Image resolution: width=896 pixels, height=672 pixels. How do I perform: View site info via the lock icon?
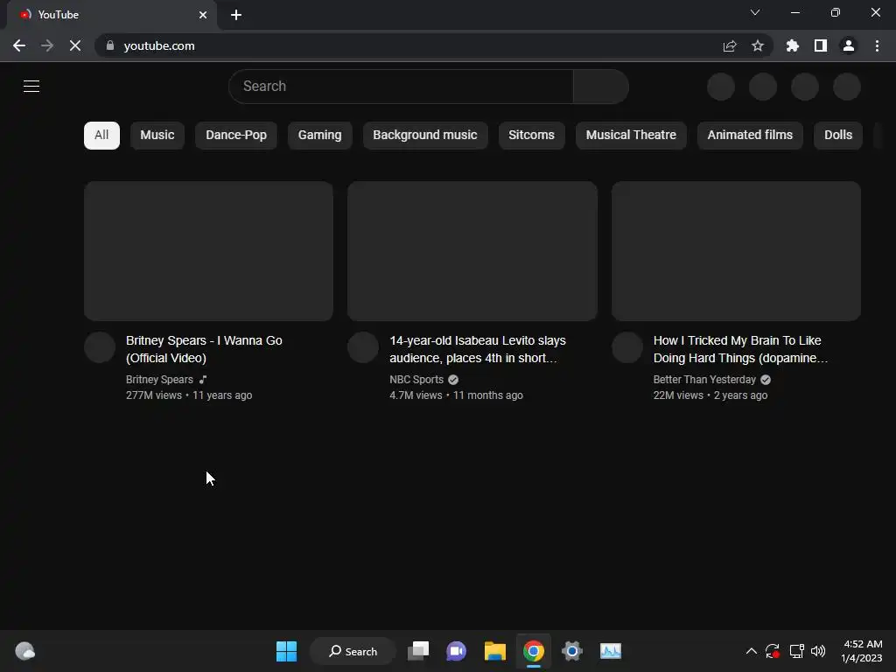click(x=110, y=45)
